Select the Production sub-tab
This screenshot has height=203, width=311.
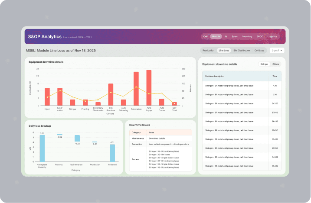pos(209,51)
